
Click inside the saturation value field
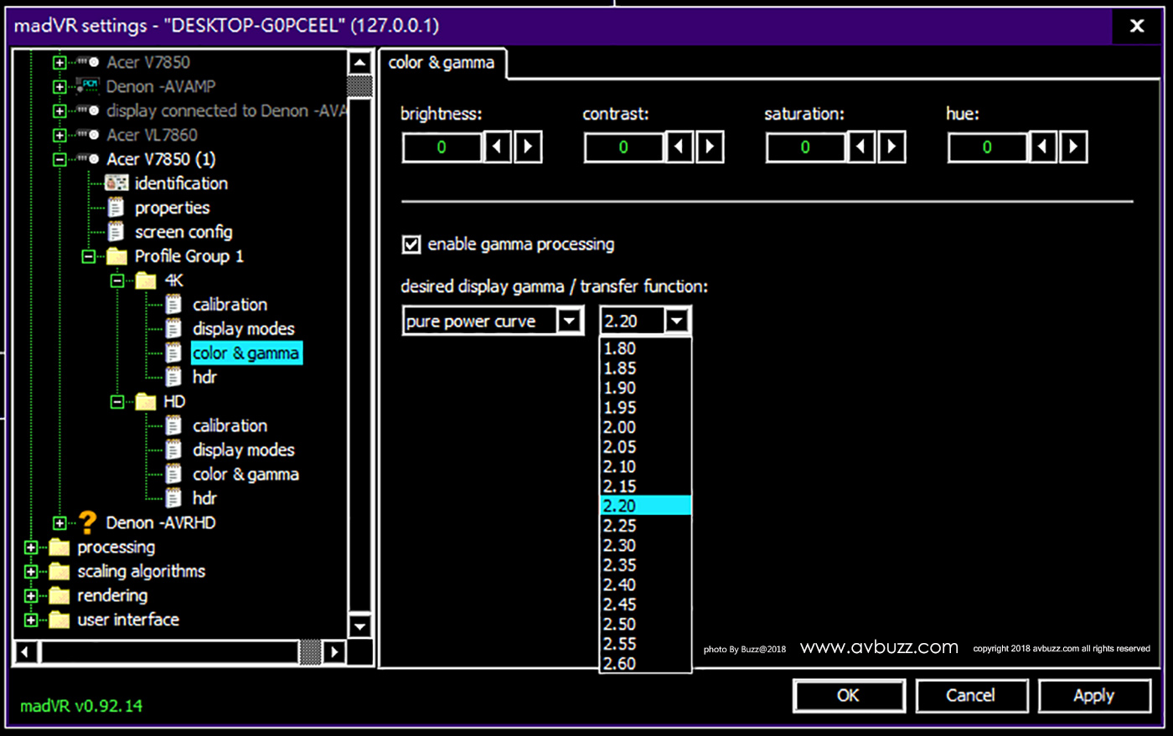point(804,147)
